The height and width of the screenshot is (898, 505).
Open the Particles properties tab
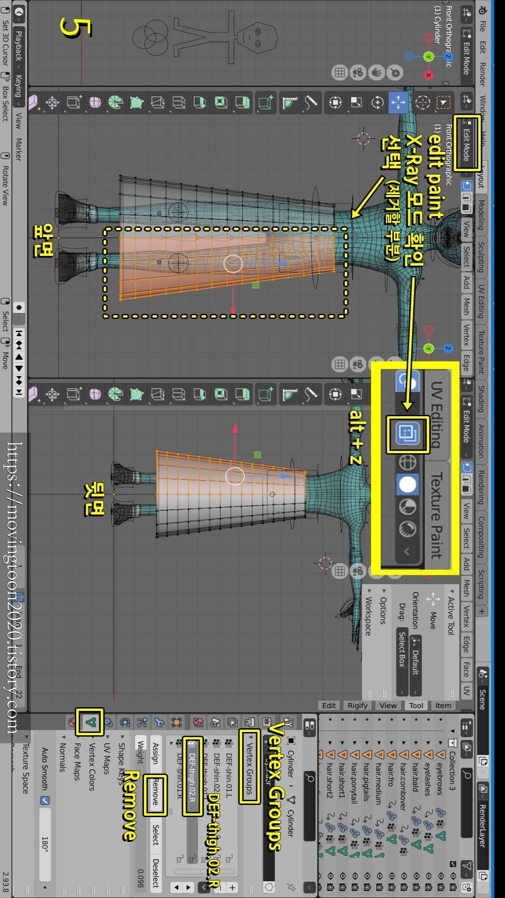point(142,723)
